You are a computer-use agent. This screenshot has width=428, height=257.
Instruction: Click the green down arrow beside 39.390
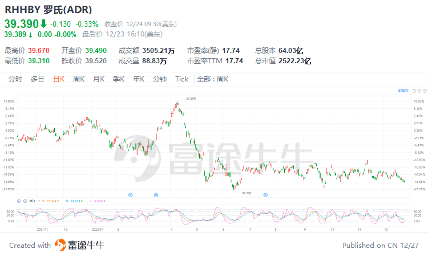[x=44, y=24]
